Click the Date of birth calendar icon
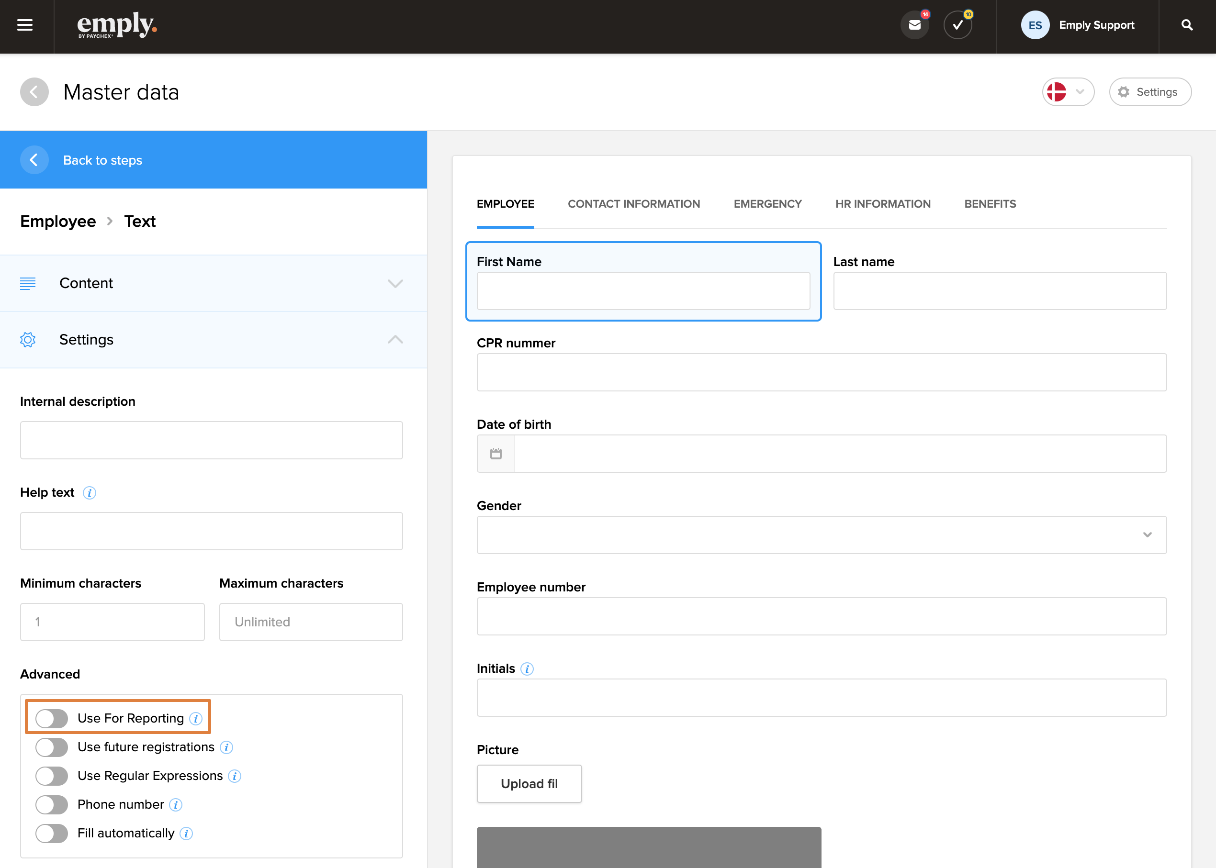 click(x=495, y=454)
